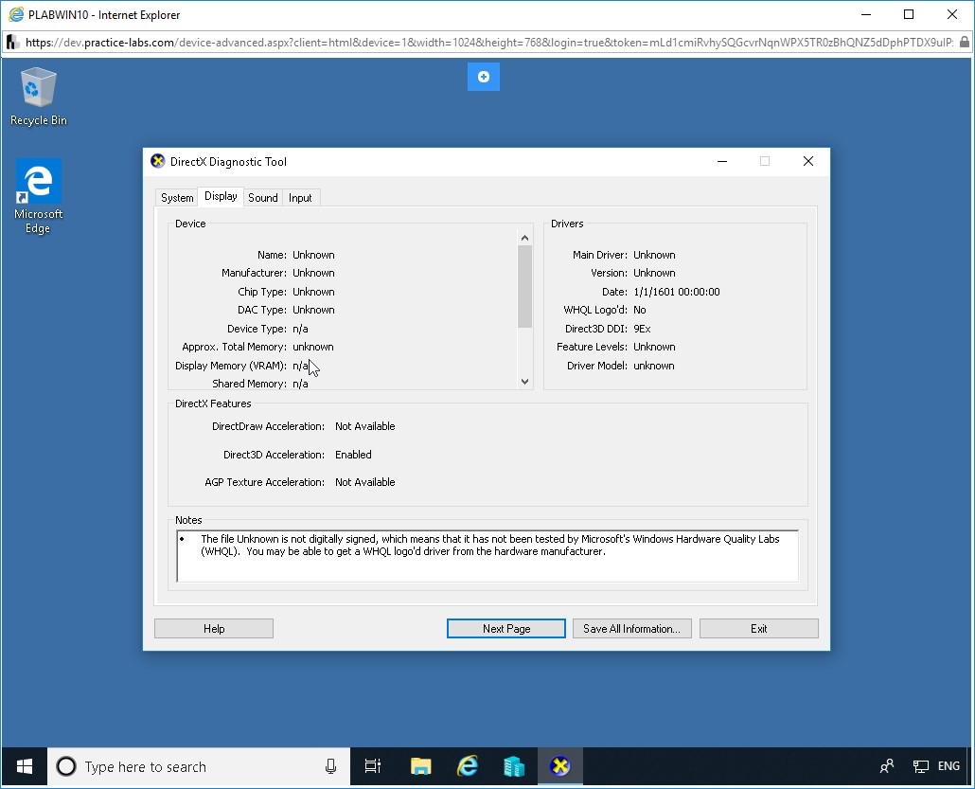Click inside the Notes text box

click(x=487, y=556)
